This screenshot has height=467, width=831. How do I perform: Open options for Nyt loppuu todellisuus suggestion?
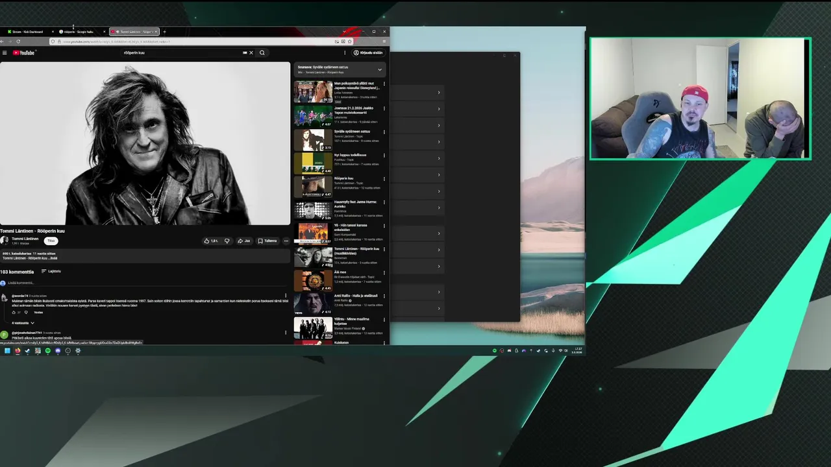click(384, 155)
